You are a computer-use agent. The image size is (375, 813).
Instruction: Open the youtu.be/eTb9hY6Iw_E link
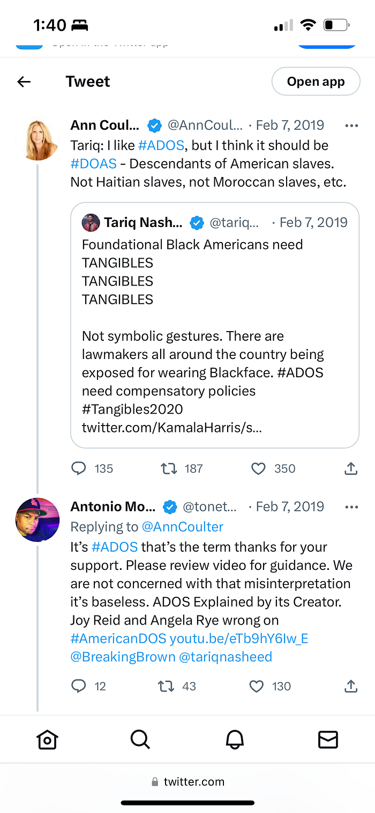click(x=238, y=639)
